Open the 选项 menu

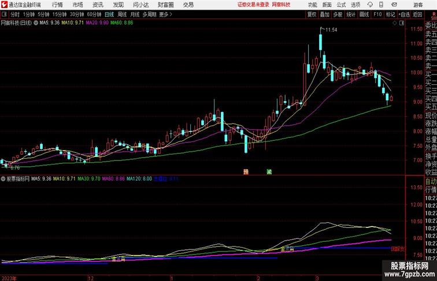coord(355,5)
